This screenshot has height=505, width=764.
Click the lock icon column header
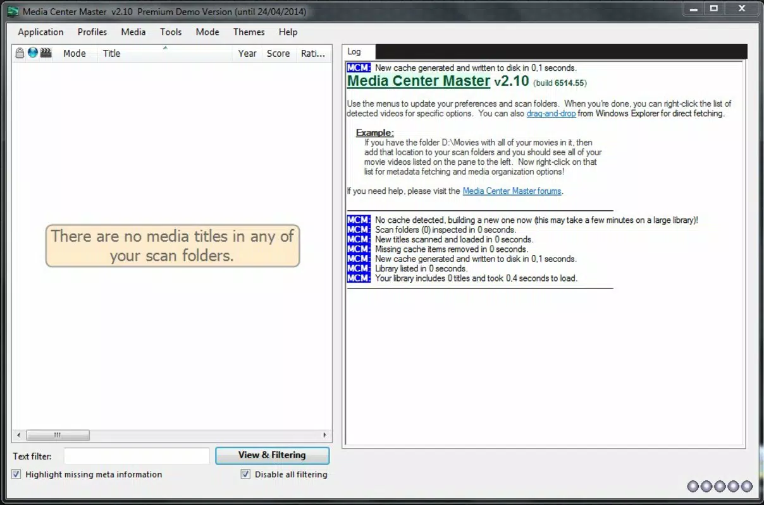pyautogui.click(x=20, y=53)
